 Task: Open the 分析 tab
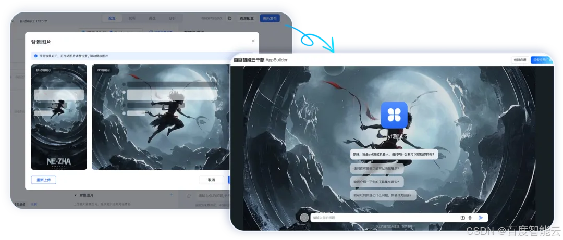pyautogui.click(x=172, y=18)
